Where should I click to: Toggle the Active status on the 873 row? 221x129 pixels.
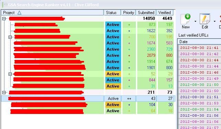[x=113, y=25]
